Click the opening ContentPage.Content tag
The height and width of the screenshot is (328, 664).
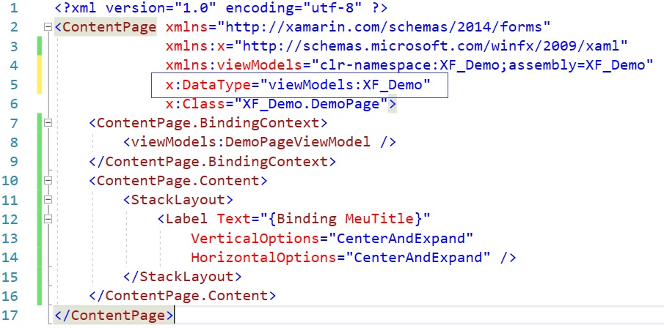pos(178,181)
